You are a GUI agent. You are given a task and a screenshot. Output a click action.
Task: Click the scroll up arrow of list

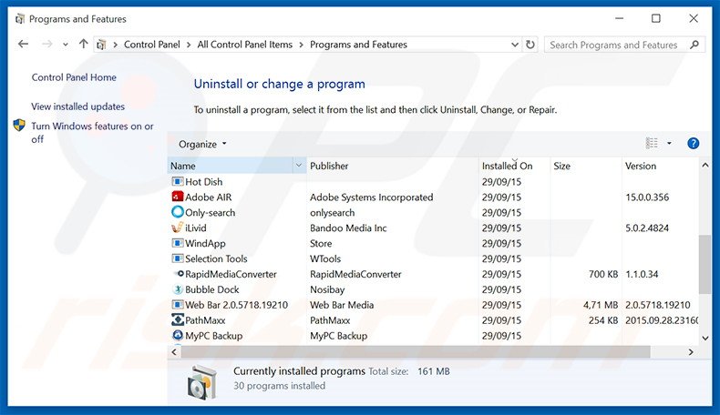click(x=705, y=165)
